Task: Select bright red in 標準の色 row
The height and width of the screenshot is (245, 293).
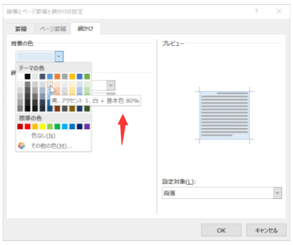Action: [x=28, y=127]
